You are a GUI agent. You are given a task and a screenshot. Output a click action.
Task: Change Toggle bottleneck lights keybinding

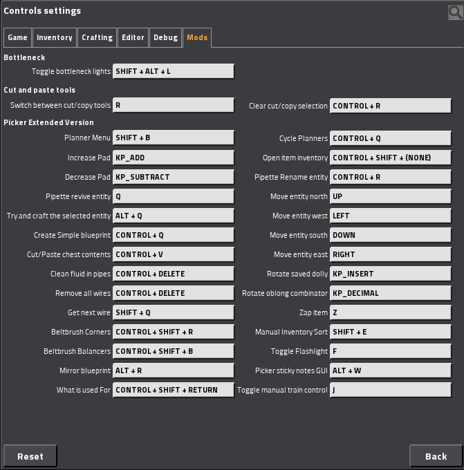(x=174, y=71)
